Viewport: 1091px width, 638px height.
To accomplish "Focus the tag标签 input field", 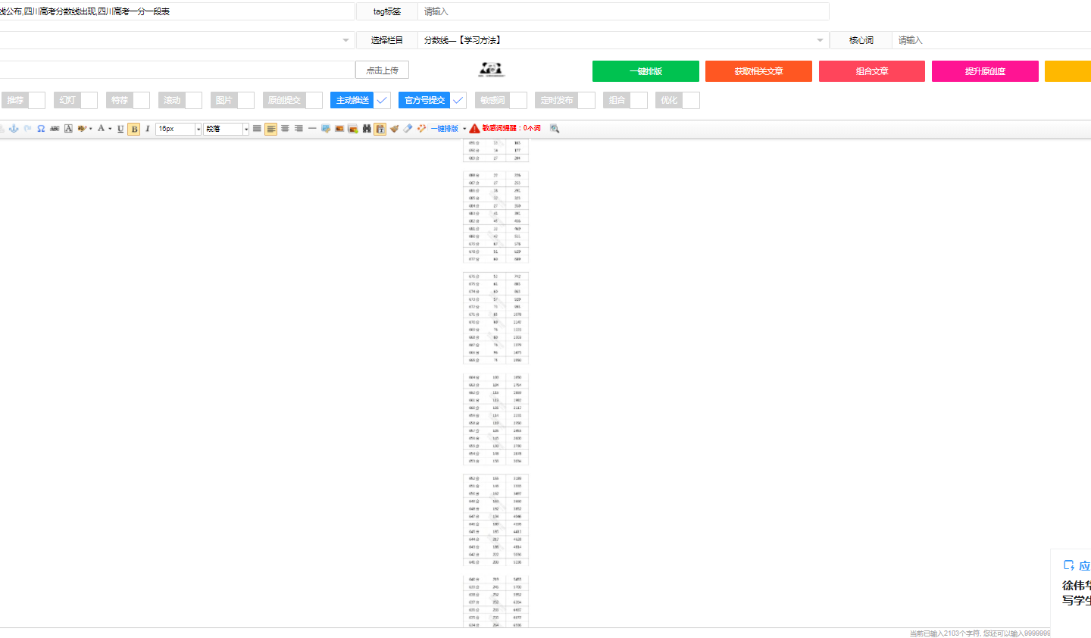I will tap(624, 11).
